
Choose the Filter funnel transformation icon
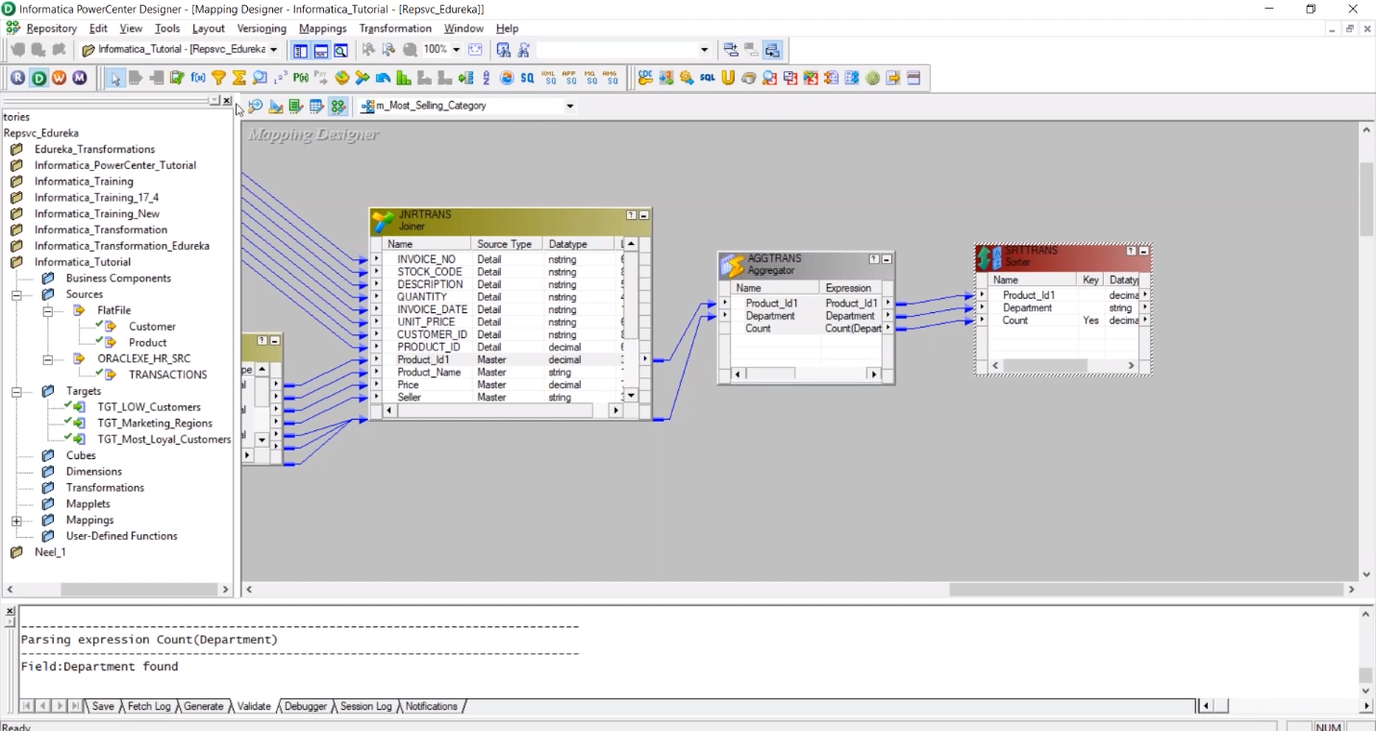219,78
